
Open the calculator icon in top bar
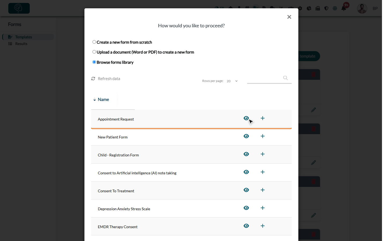pyautogui.click(x=318, y=8)
